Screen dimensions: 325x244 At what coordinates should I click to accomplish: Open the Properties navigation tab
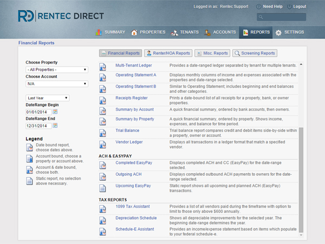pos(148,32)
